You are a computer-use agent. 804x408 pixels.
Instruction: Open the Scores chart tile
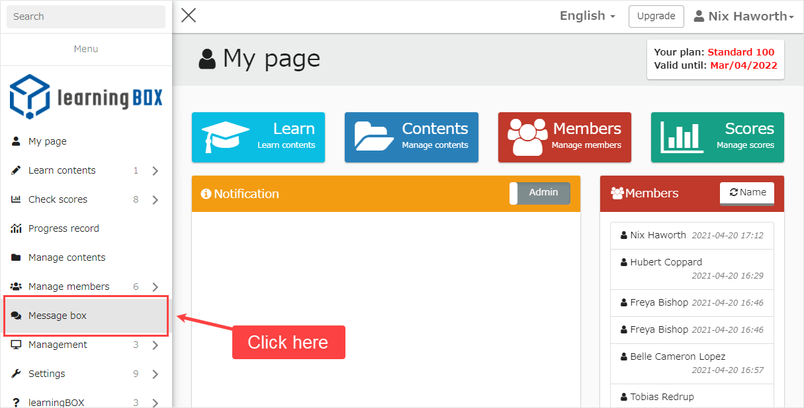tap(717, 137)
